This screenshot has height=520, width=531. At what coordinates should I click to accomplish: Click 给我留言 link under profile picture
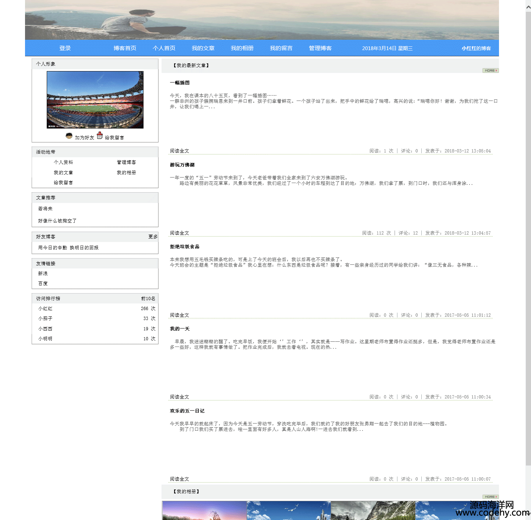(114, 137)
